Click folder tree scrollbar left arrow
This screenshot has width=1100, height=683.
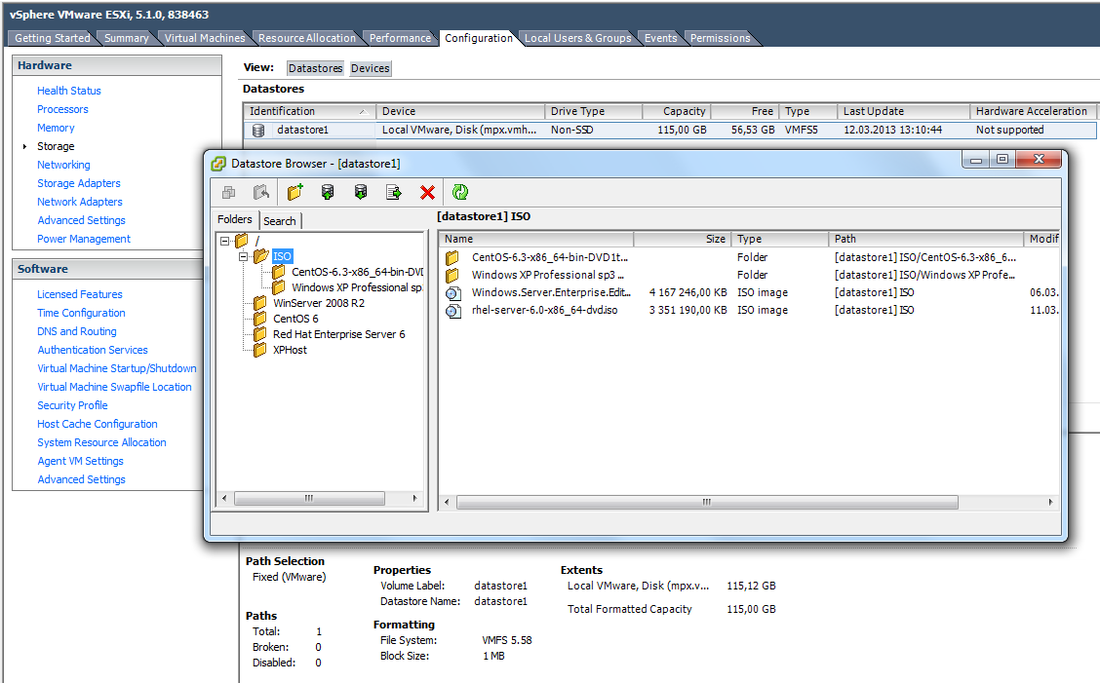coord(224,499)
